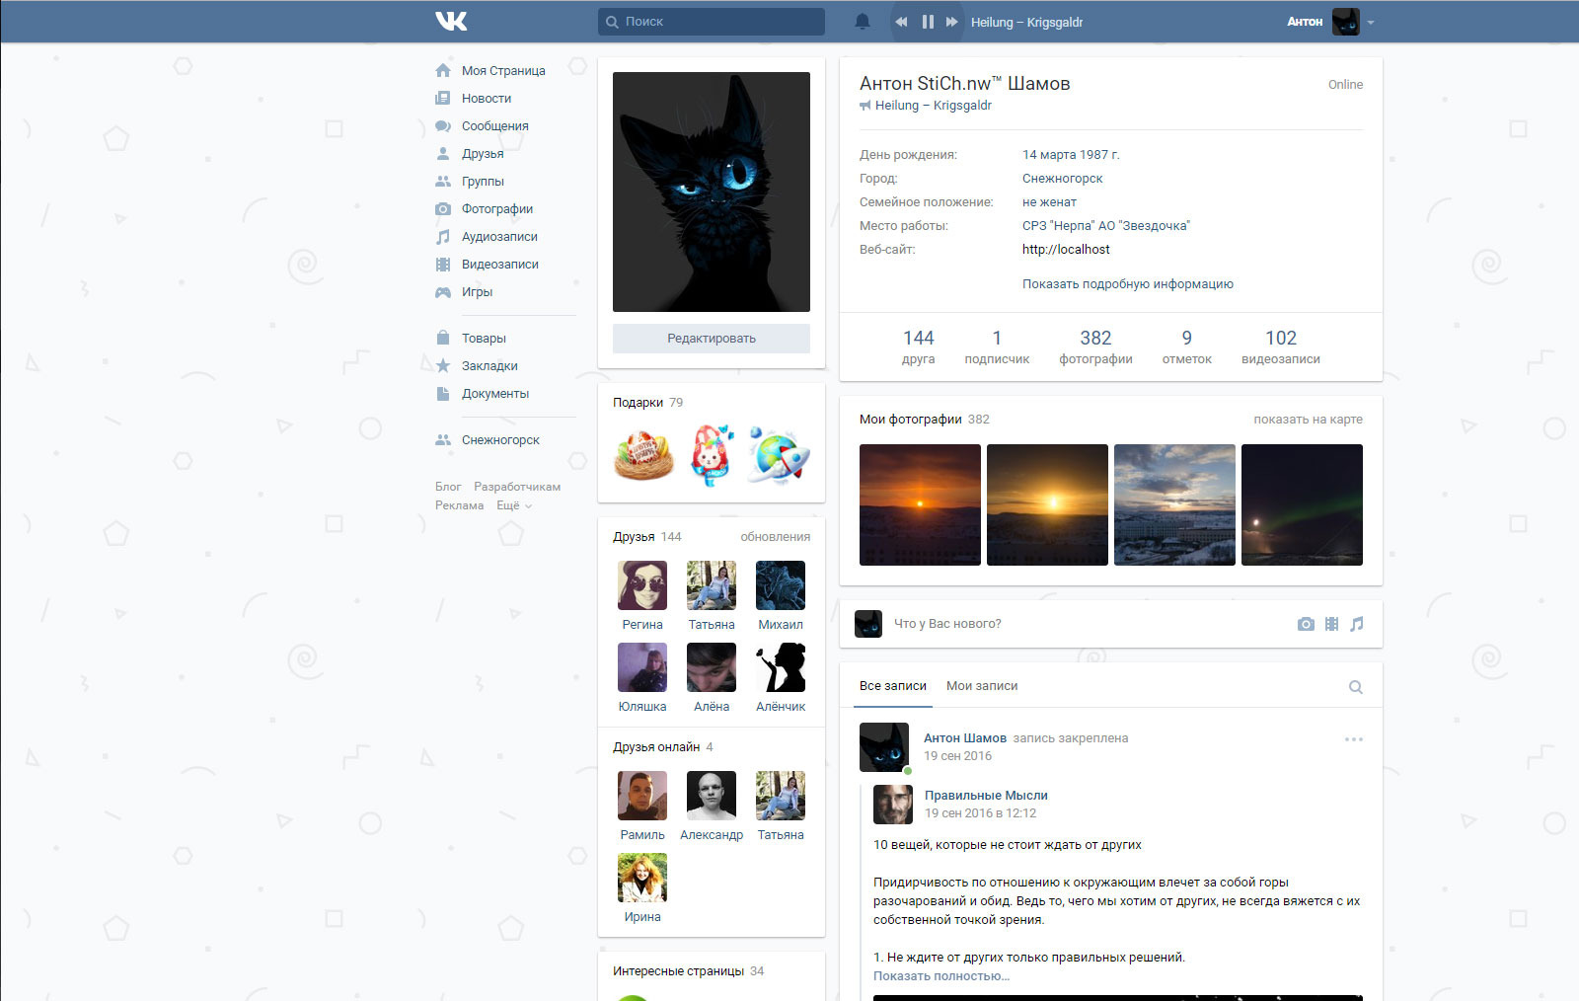This screenshot has width=1579, height=1001.
Task: Open friend Юляшка's avatar
Action: click(642, 667)
